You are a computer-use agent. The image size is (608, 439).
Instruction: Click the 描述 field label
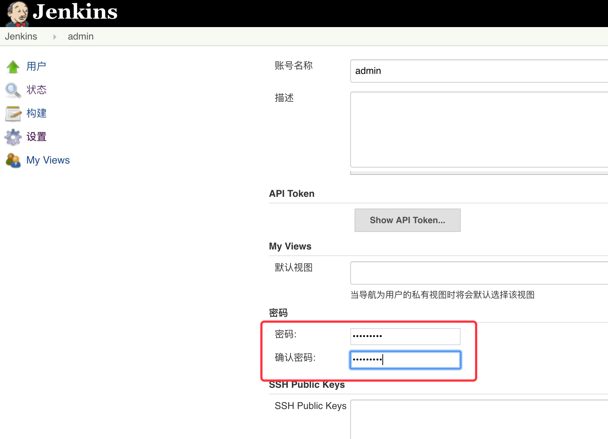(284, 98)
